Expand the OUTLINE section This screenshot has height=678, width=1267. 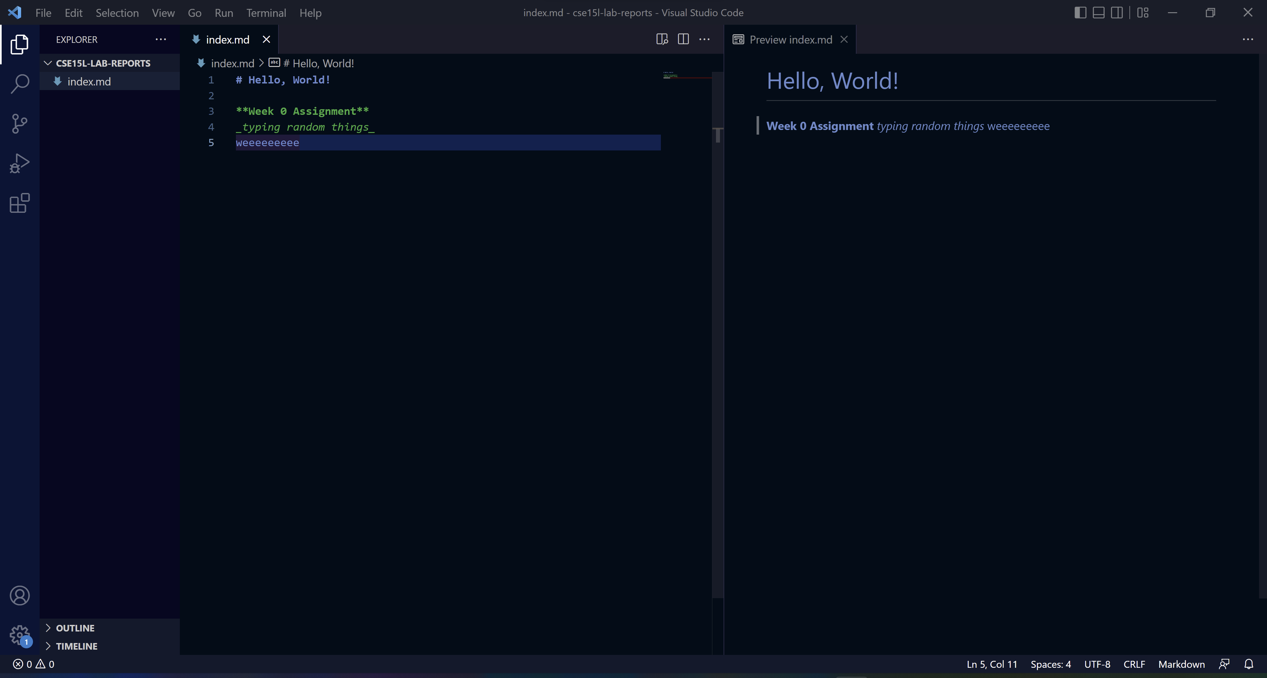click(75, 628)
